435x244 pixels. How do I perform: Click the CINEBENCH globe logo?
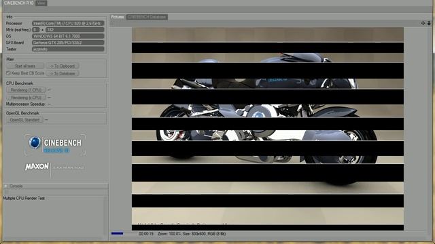pyautogui.click(x=35, y=143)
